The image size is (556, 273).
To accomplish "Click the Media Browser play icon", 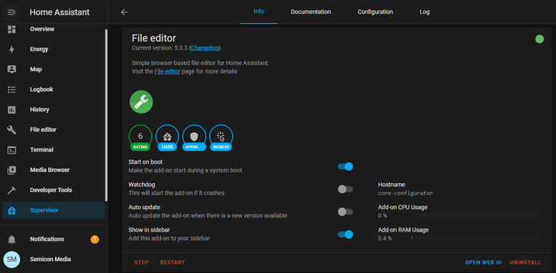I will click(x=12, y=170).
